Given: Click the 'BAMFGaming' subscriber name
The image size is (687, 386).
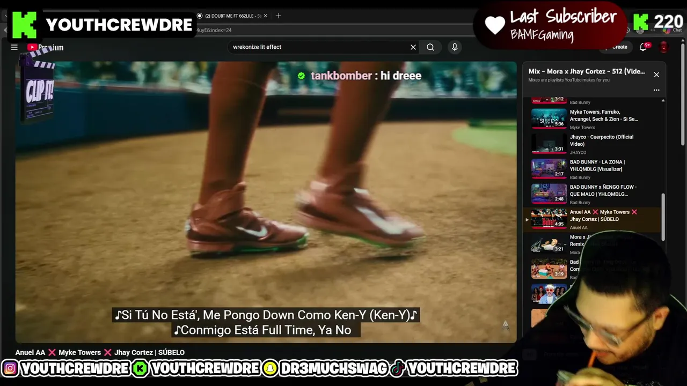Looking at the screenshot, I should (542, 35).
